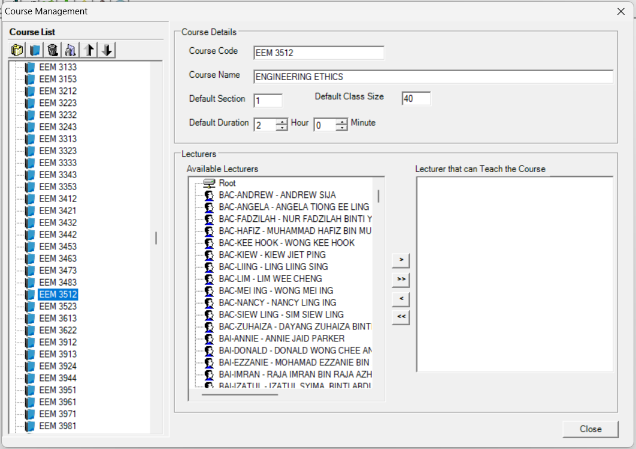Screen dimensions: 636x449
Task: Remove selected lecturer with the < button
Action: coord(401,299)
